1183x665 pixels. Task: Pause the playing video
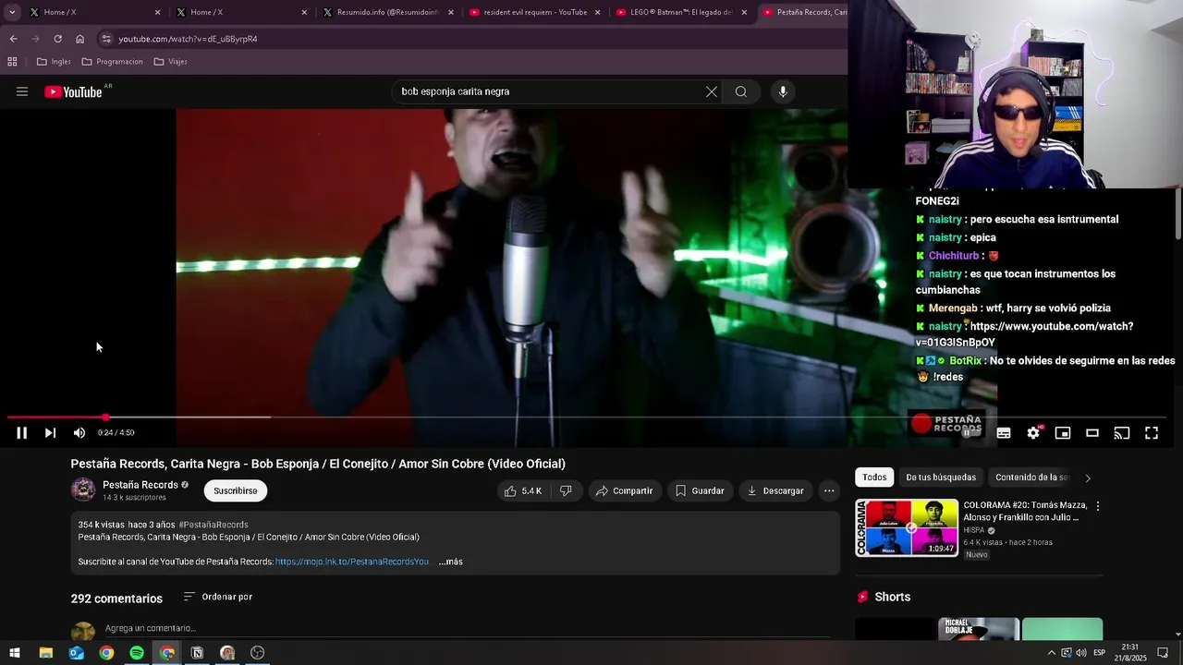[x=21, y=432]
